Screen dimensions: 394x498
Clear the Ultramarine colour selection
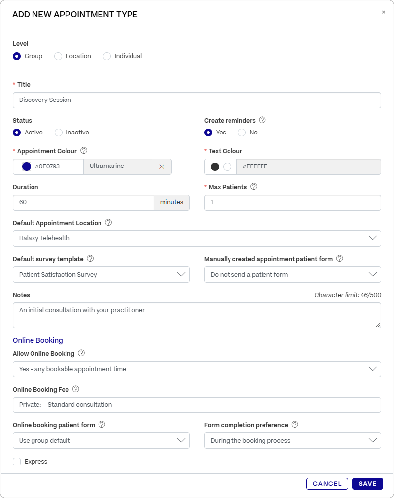[x=162, y=167]
